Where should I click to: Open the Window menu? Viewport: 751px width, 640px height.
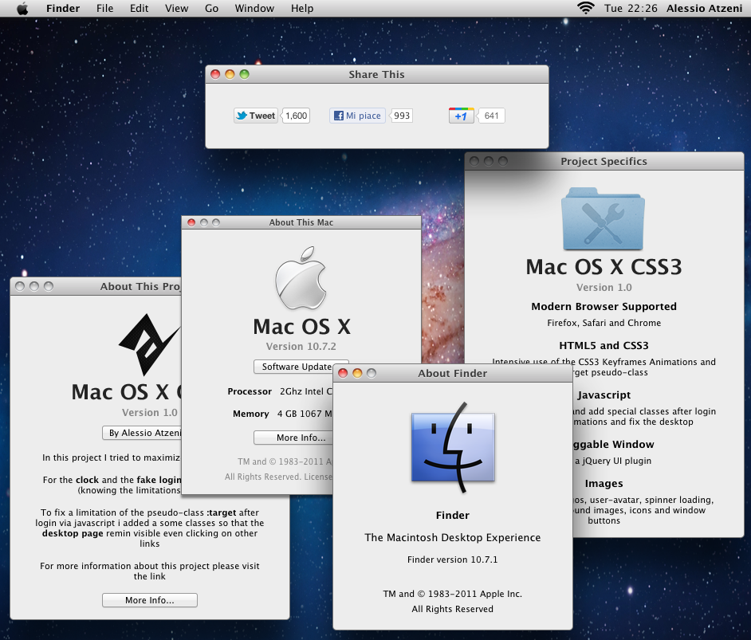click(x=254, y=8)
